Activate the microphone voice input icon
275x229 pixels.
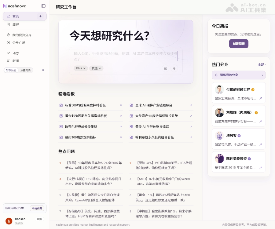pyautogui.click(x=174, y=68)
